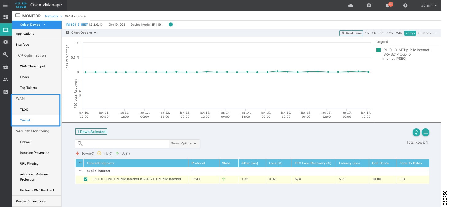This screenshot has height=207, width=449.
Task: Select the Monitor laptop icon in the sidebar
Action: 6,30
